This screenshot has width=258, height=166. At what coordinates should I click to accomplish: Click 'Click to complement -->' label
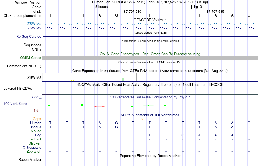(x=22, y=16)
